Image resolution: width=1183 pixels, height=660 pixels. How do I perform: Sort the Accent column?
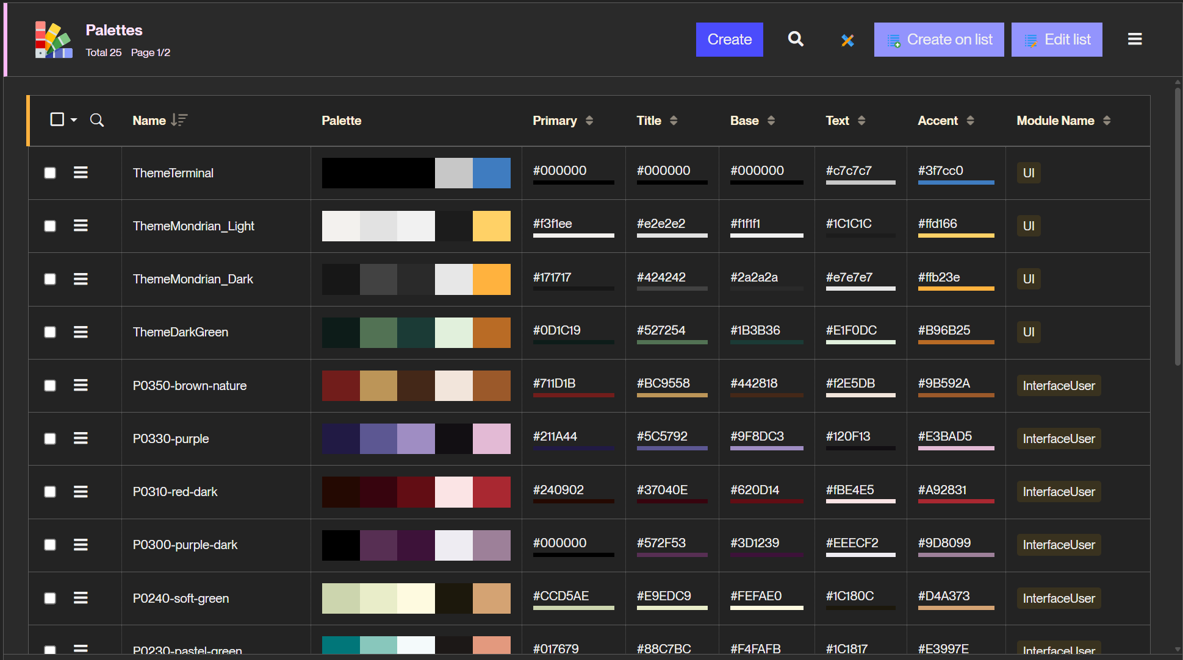(x=970, y=121)
